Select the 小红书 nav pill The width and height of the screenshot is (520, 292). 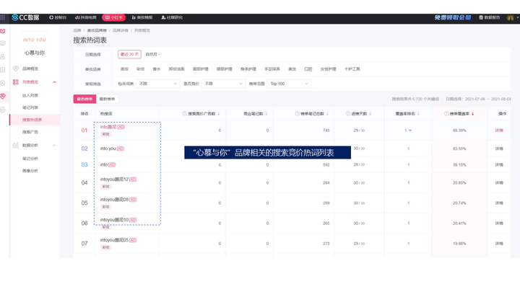click(114, 17)
